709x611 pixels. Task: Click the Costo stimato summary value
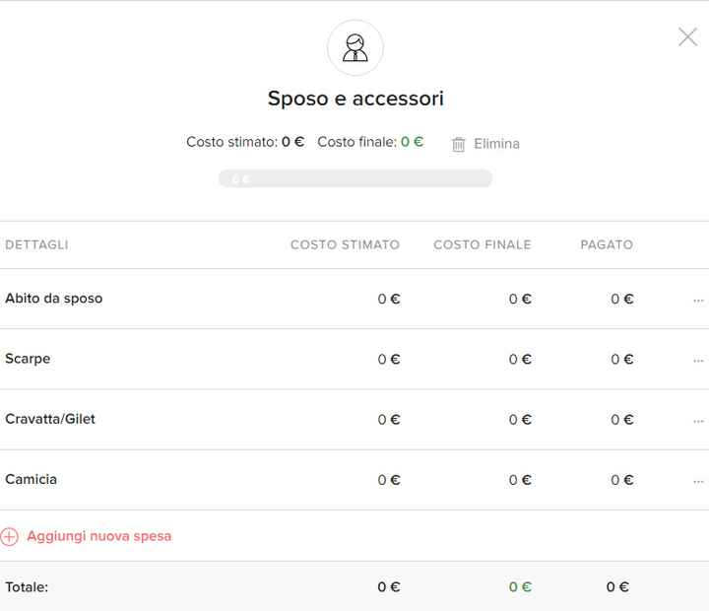[x=293, y=142]
